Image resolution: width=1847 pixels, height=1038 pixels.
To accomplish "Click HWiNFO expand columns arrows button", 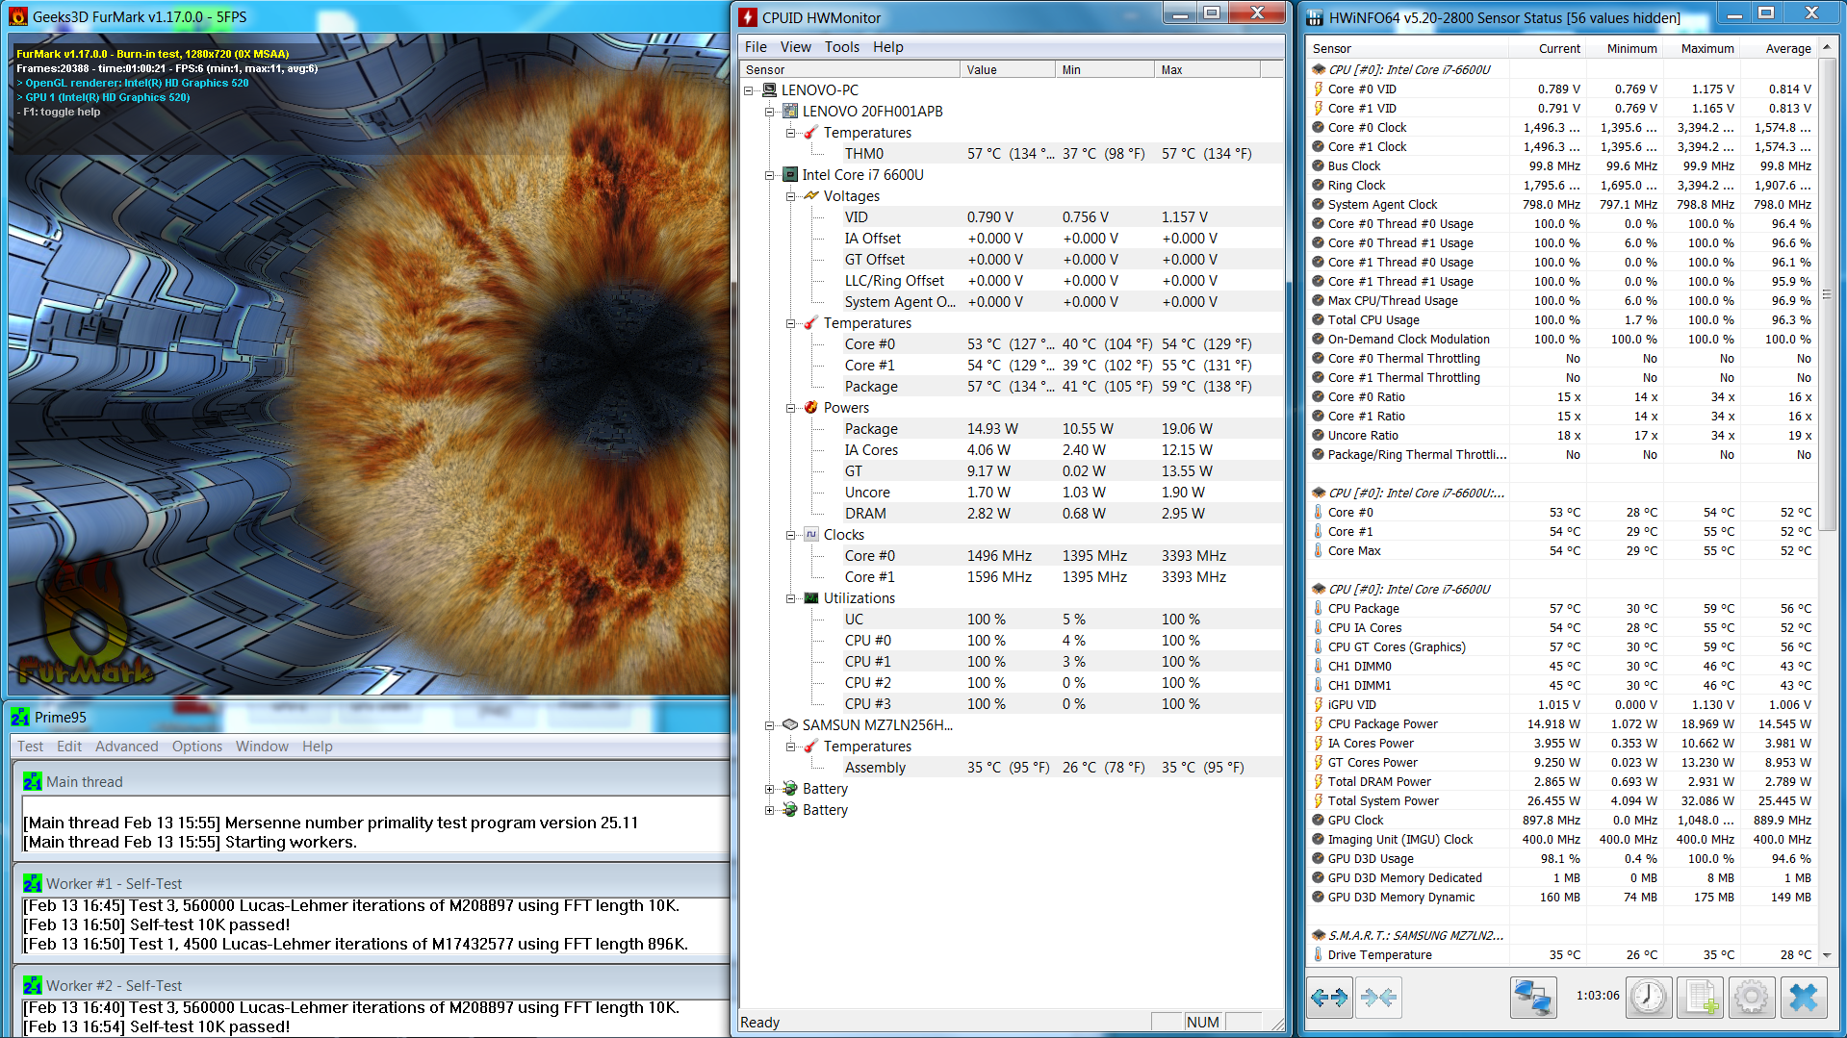I will tap(1329, 998).
